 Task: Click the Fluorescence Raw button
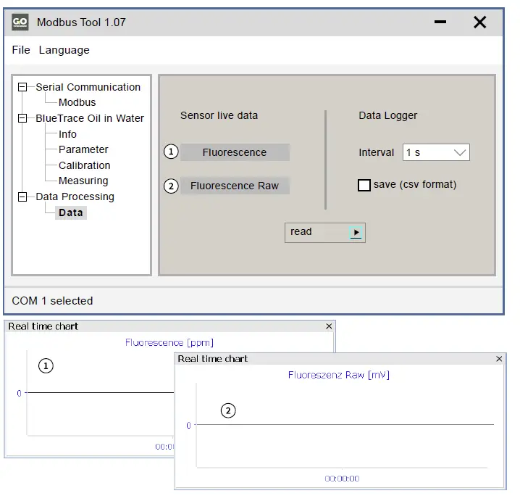pyautogui.click(x=235, y=186)
